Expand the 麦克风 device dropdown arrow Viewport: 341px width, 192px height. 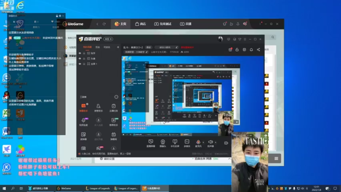203,143
